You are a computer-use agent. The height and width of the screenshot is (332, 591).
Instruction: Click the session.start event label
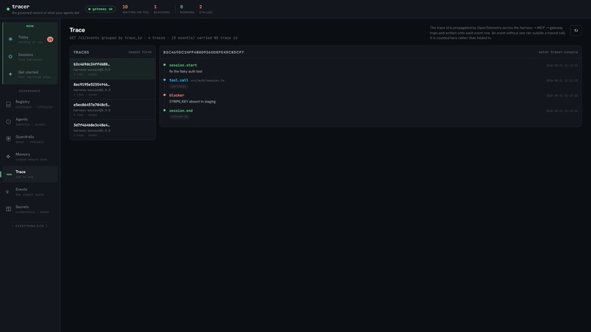pos(183,65)
